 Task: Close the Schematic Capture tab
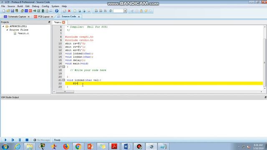tap(29, 17)
